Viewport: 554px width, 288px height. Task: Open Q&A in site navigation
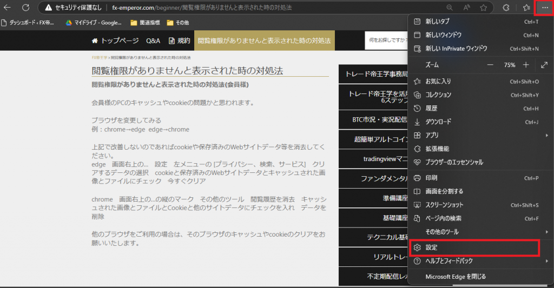tap(153, 41)
